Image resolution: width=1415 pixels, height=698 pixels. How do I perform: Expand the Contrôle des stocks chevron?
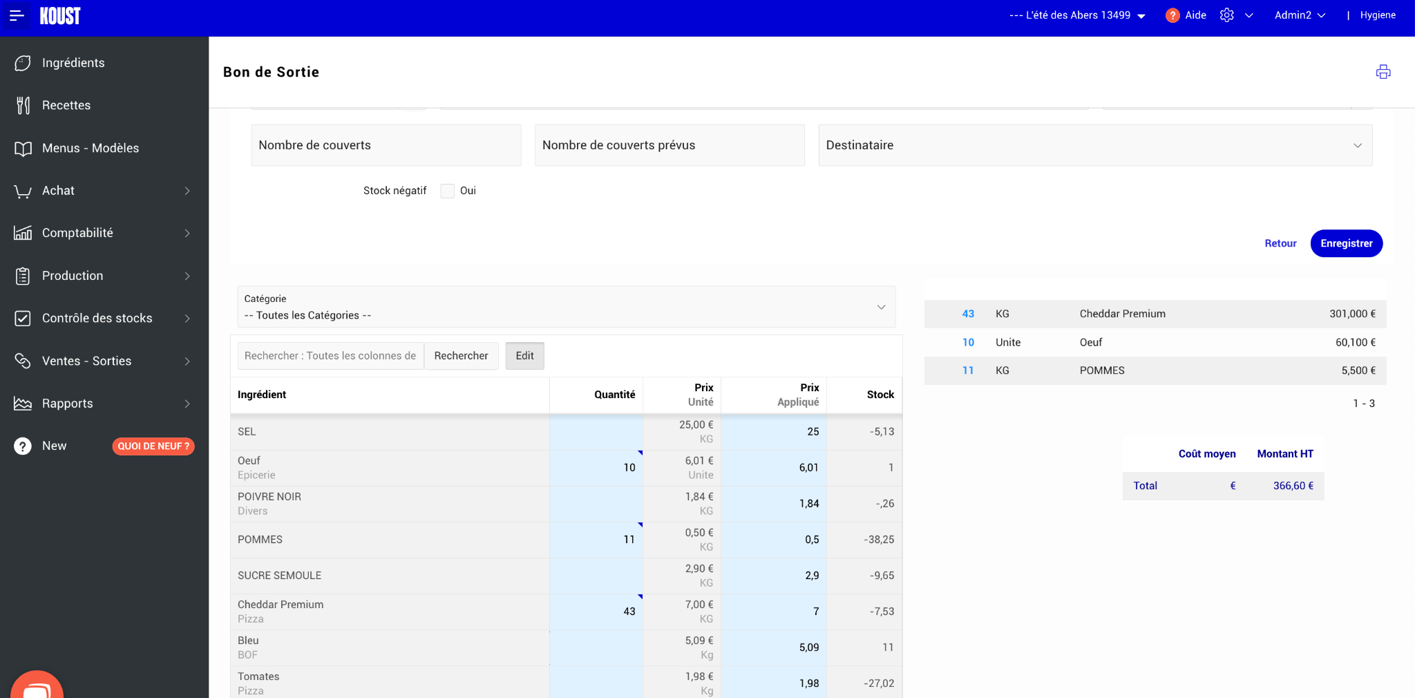coord(187,319)
